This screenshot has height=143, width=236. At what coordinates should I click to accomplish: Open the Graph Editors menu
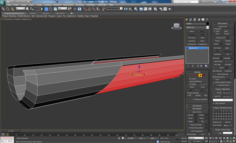(x=68, y=5)
